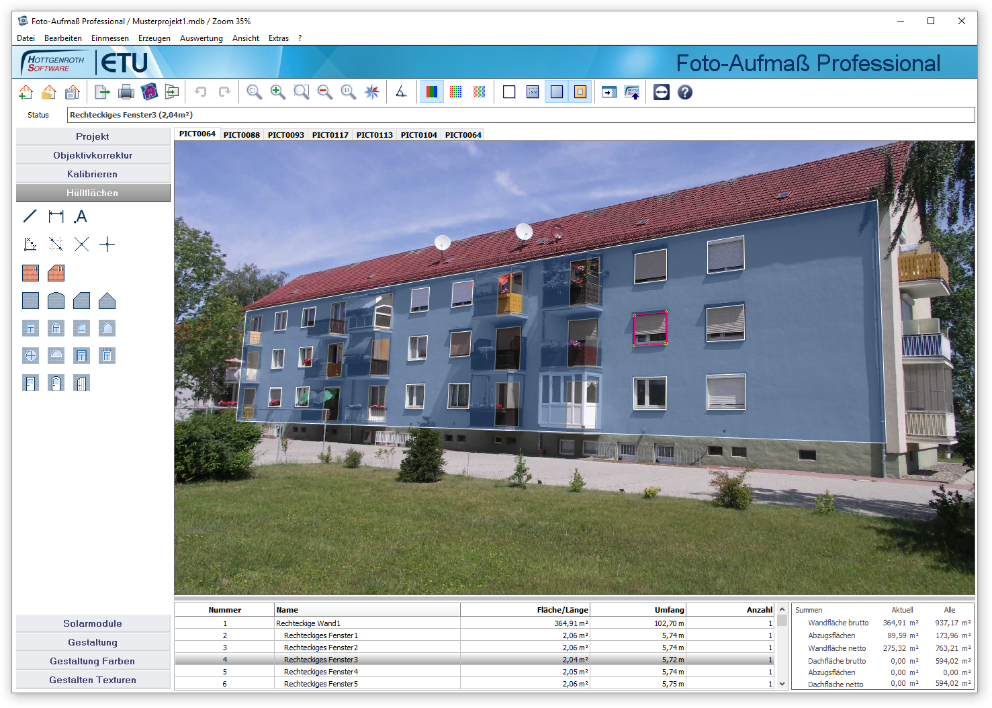Viewport: 992px width, 708px height.
Task: Pick the gable-shaped wall tool
Action: 107,300
